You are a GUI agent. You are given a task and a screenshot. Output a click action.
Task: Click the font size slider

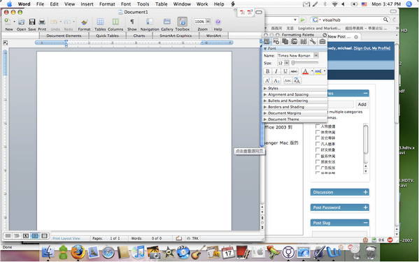click(x=305, y=63)
